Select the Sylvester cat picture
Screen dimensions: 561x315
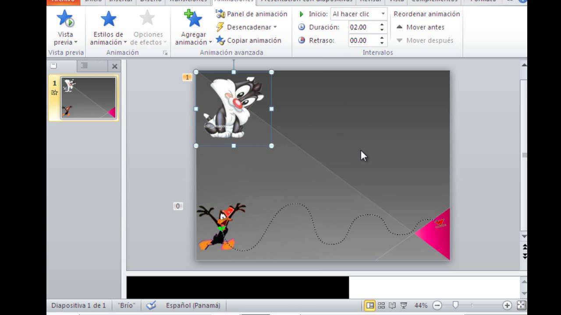click(x=234, y=108)
